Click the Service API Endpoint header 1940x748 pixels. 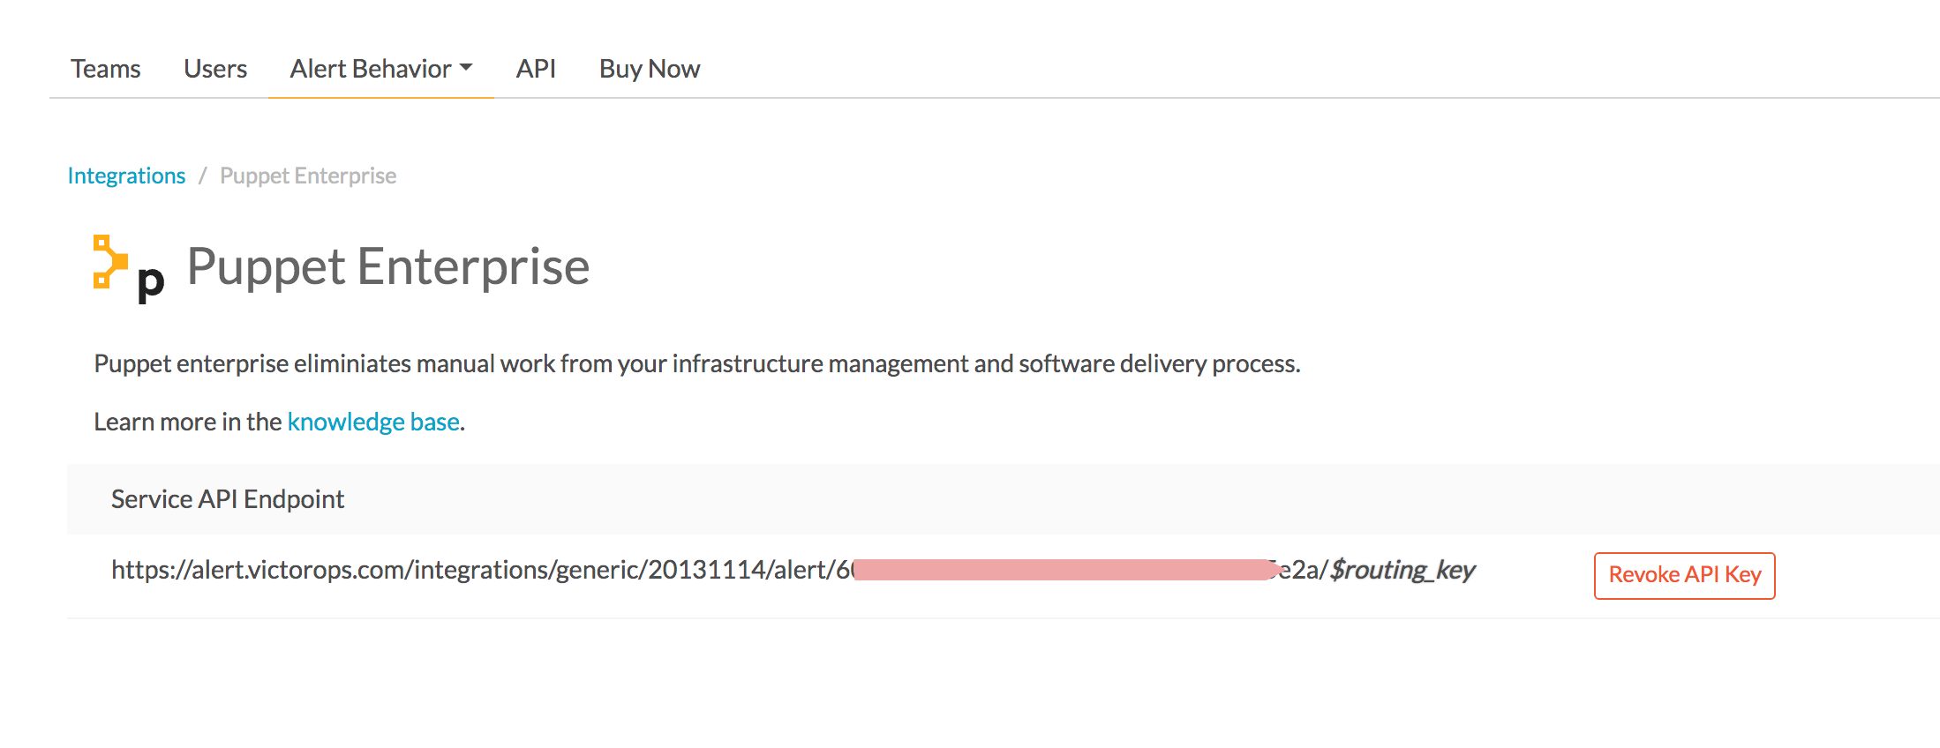click(227, 499)
